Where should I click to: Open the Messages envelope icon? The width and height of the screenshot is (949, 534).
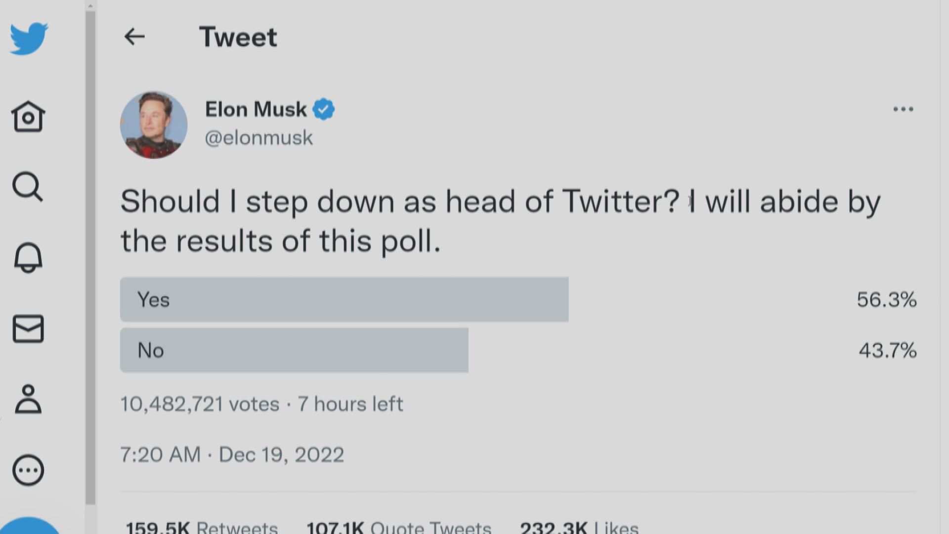[28, 329]
